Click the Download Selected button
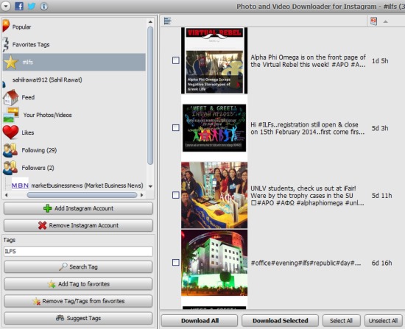This screenshot has width=405, height=329. pos(281,321)
